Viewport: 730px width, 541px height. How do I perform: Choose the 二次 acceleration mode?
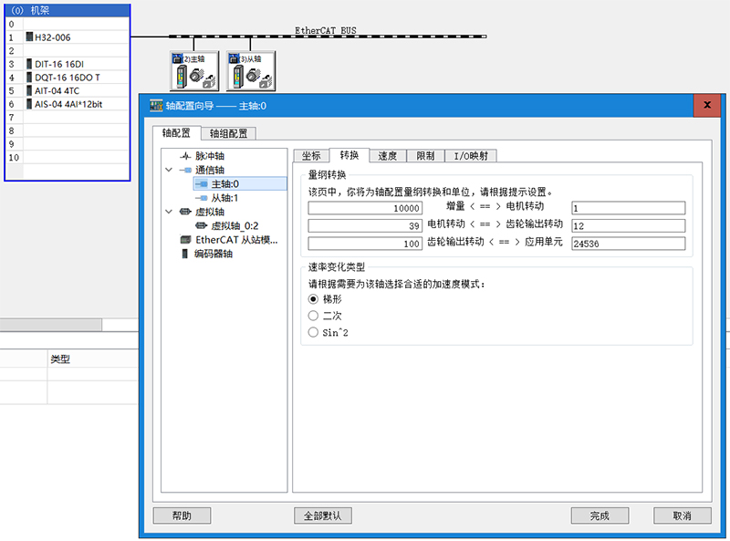pos(314,316)
